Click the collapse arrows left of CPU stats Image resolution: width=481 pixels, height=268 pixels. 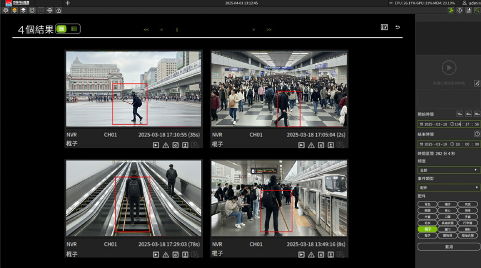391,3
